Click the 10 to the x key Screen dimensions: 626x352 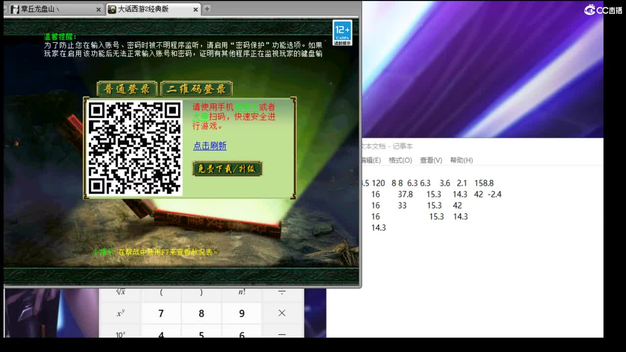(120, 332)
